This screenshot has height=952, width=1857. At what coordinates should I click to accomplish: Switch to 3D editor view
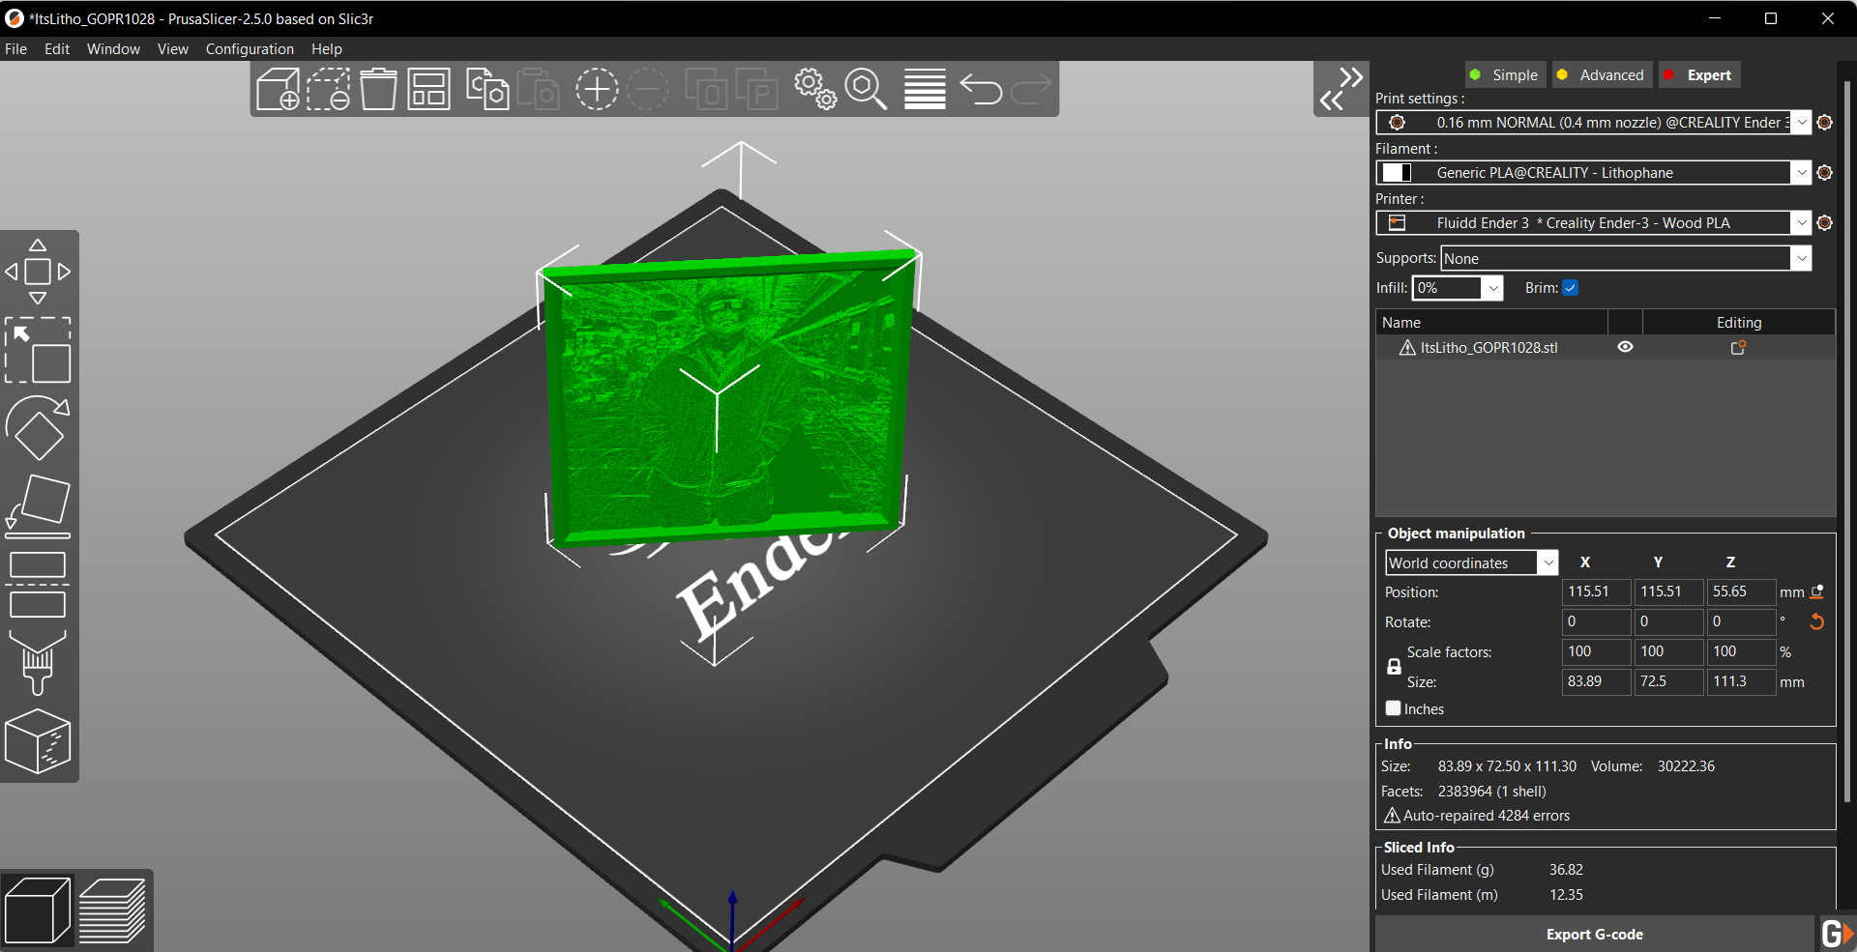37,910
